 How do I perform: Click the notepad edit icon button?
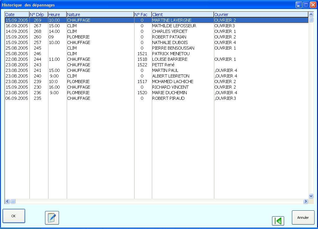(52, 218)
